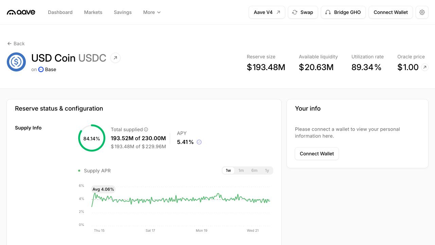Select the 1w chart range
Image resolution: width=435 pixels, height=245 pixels.
[x=228, y=170]
